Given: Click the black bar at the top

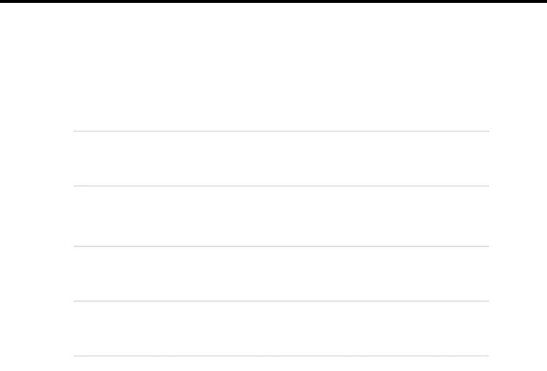Looking at the screenshot, I should click(273, 1).
